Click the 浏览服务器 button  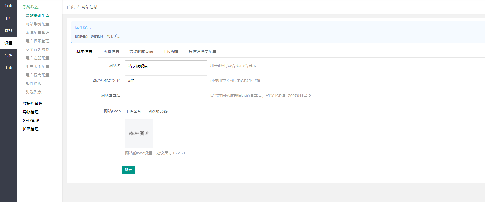point(157,111)
